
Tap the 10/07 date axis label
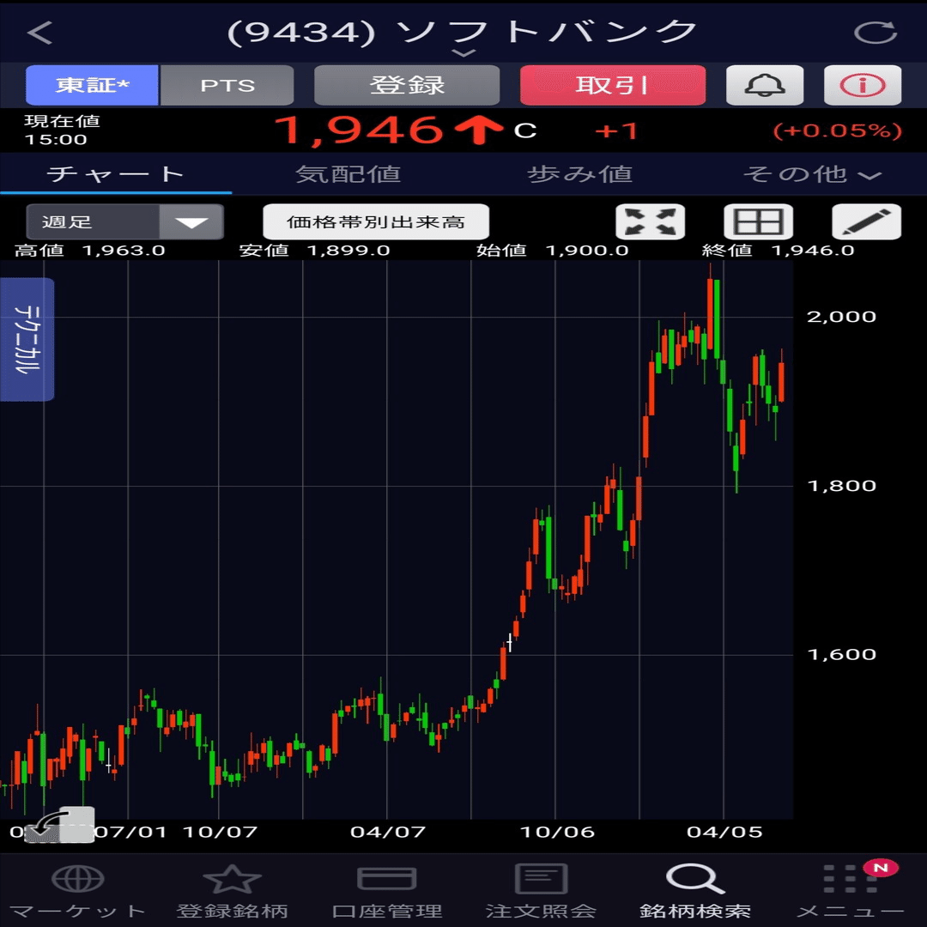pyautogui.click(x=220, y=832)
